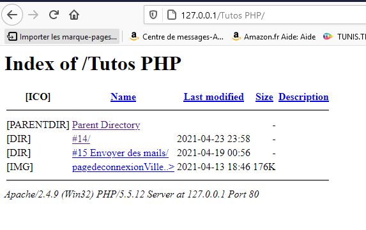Click the forward navigation arrow
The image size is (366, 230).
click(x=33, y=15)
